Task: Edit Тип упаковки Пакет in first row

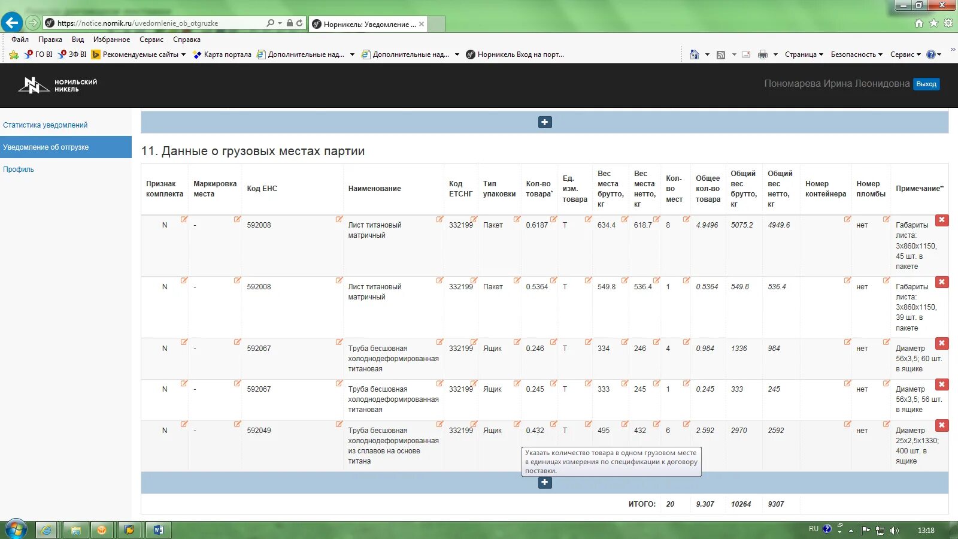Action: tap(517, 219)
